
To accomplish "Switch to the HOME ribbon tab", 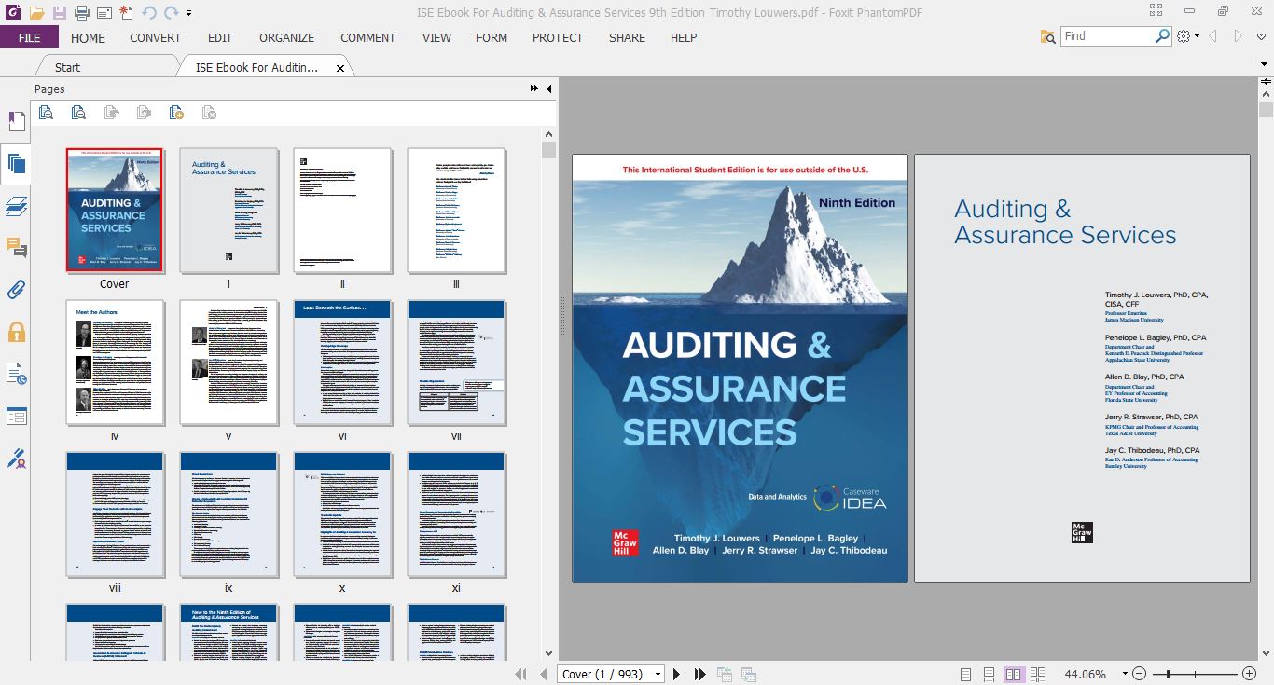I will [x=89, y=38].
